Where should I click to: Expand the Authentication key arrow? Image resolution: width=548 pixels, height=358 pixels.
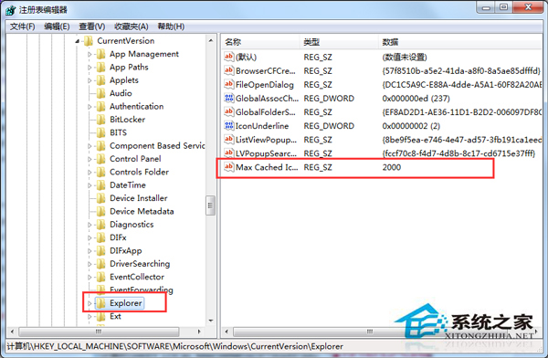coord(90,107)
